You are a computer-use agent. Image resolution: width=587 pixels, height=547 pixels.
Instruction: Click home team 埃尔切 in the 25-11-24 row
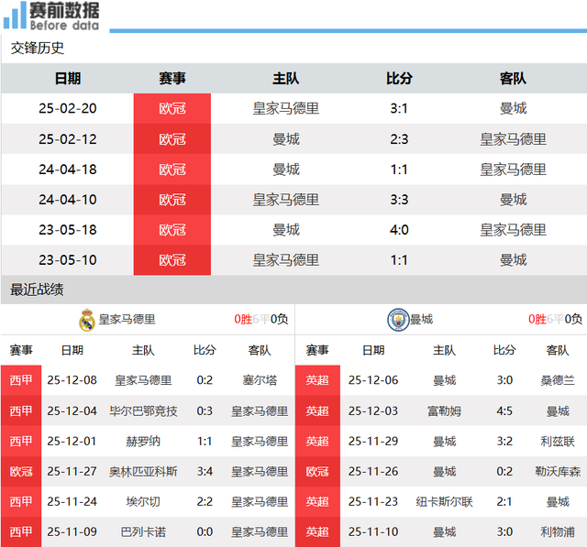tap(143, 501)
